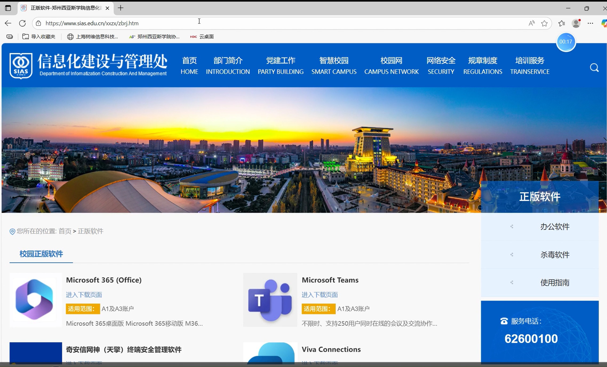The height and width of the screenshot is (367, 607).
Task: Open the read aloud icon
Action: [x=531, y=23]
